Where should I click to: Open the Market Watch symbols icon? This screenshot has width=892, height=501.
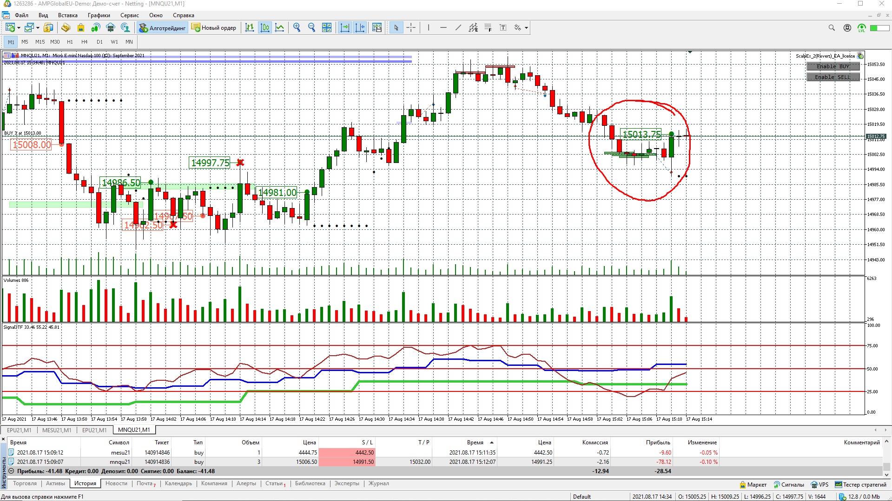click(48, 28)
